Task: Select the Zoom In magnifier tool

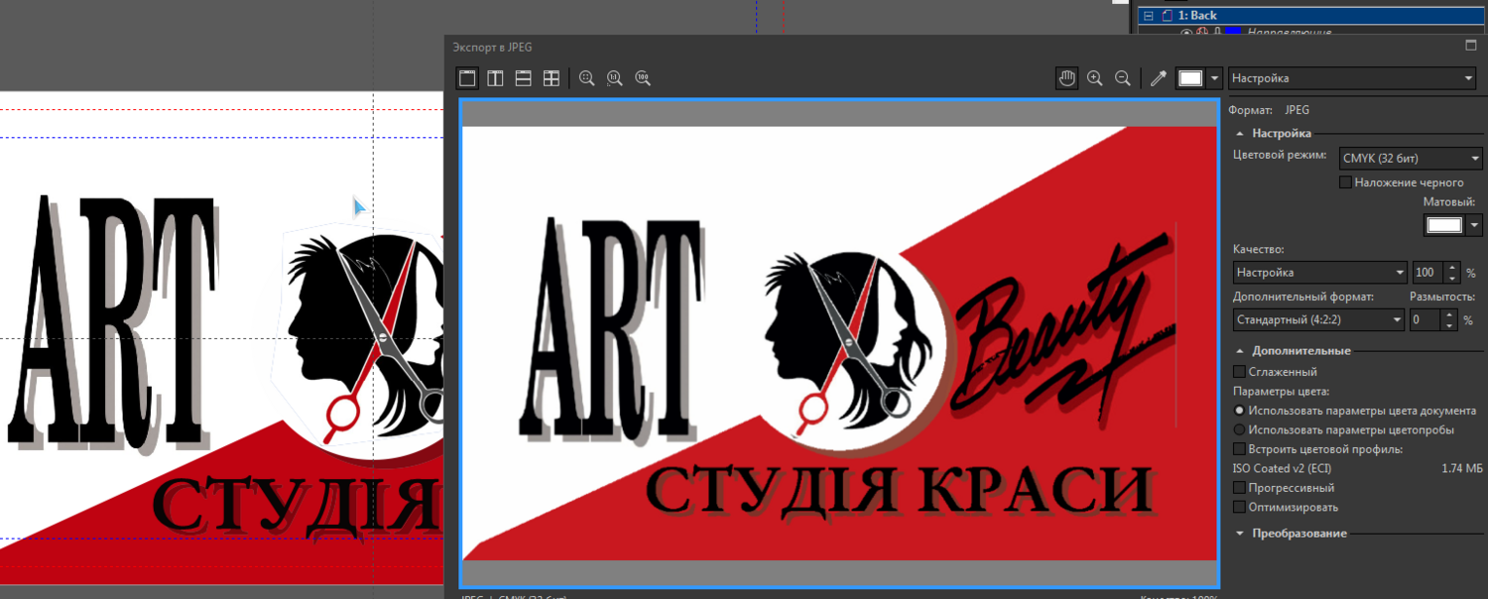Action: pos(1095,77)
